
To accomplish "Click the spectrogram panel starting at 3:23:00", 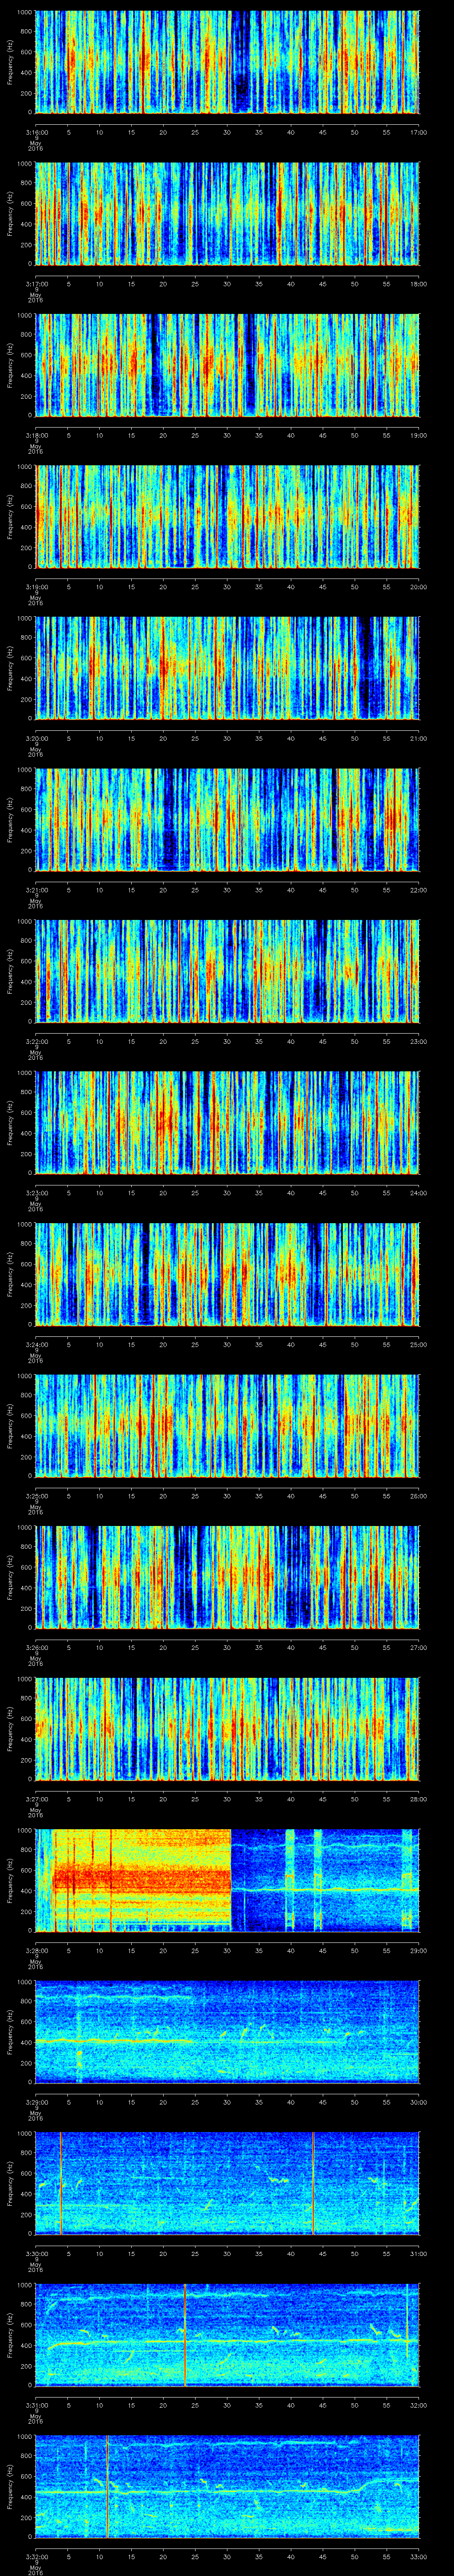I will click(227, 1122).
